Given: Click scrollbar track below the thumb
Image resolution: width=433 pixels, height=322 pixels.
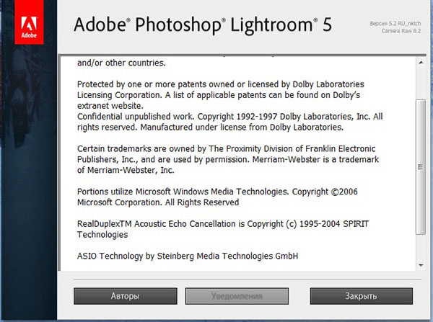Looking at the screenshot, I should (421, 249).
